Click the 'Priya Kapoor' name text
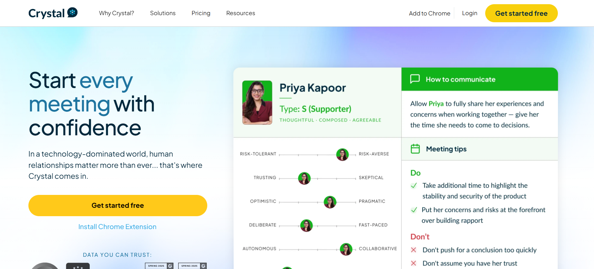The width and height of the screenshot is (594, 269). pos(312,88)
